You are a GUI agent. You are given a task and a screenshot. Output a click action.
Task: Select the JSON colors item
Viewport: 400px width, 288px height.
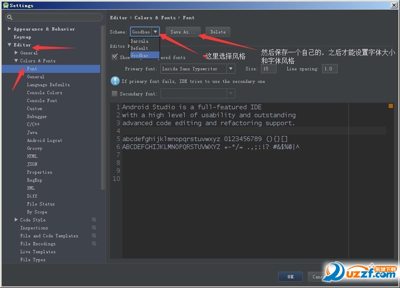click(32, 164)
